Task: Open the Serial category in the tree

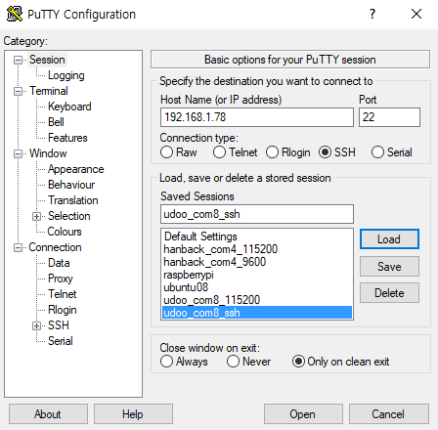Action: click(61, 341)
